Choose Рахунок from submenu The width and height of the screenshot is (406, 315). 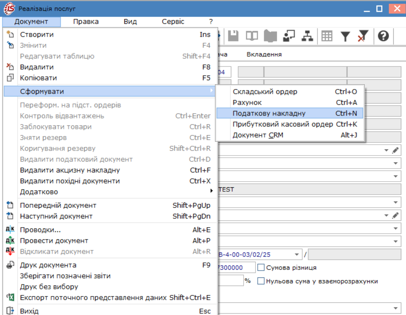click(290, 102)
